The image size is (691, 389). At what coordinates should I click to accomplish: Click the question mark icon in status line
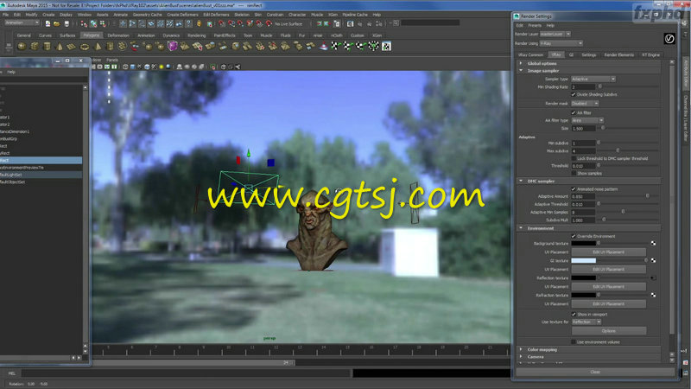click(189, 23)
